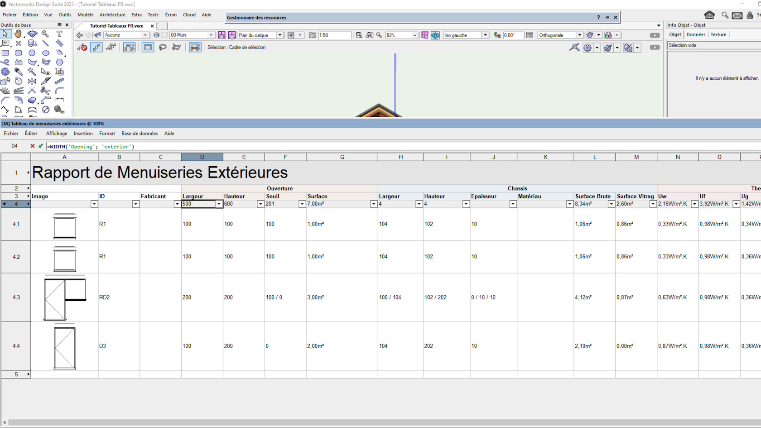The width and height of the screenshot is (761, 428).
Task: Select the Circle tool
Action: click(32, 53)
